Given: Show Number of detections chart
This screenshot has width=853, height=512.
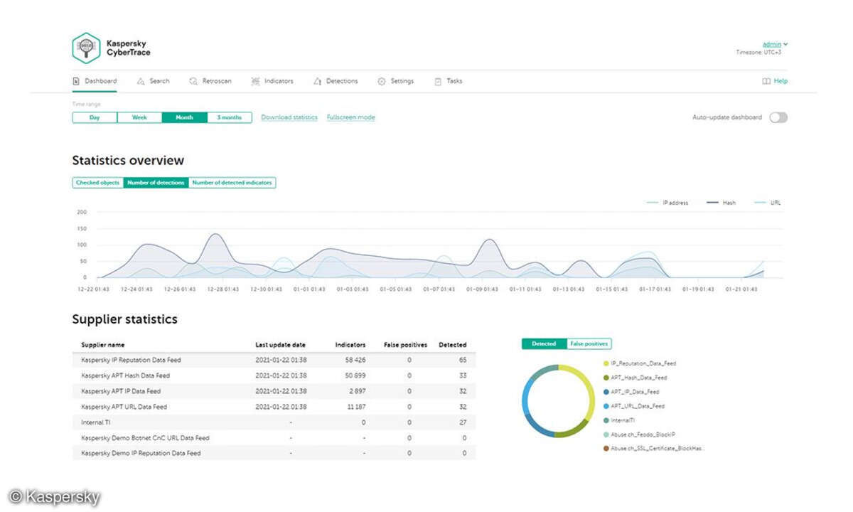Looking at the screenshot, I should [x=156, y=183].
